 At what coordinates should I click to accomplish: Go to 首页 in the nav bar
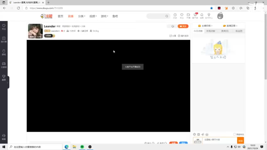60,16
